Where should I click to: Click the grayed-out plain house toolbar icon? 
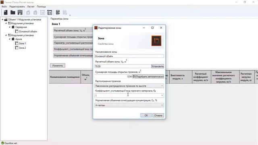(28, 12)
